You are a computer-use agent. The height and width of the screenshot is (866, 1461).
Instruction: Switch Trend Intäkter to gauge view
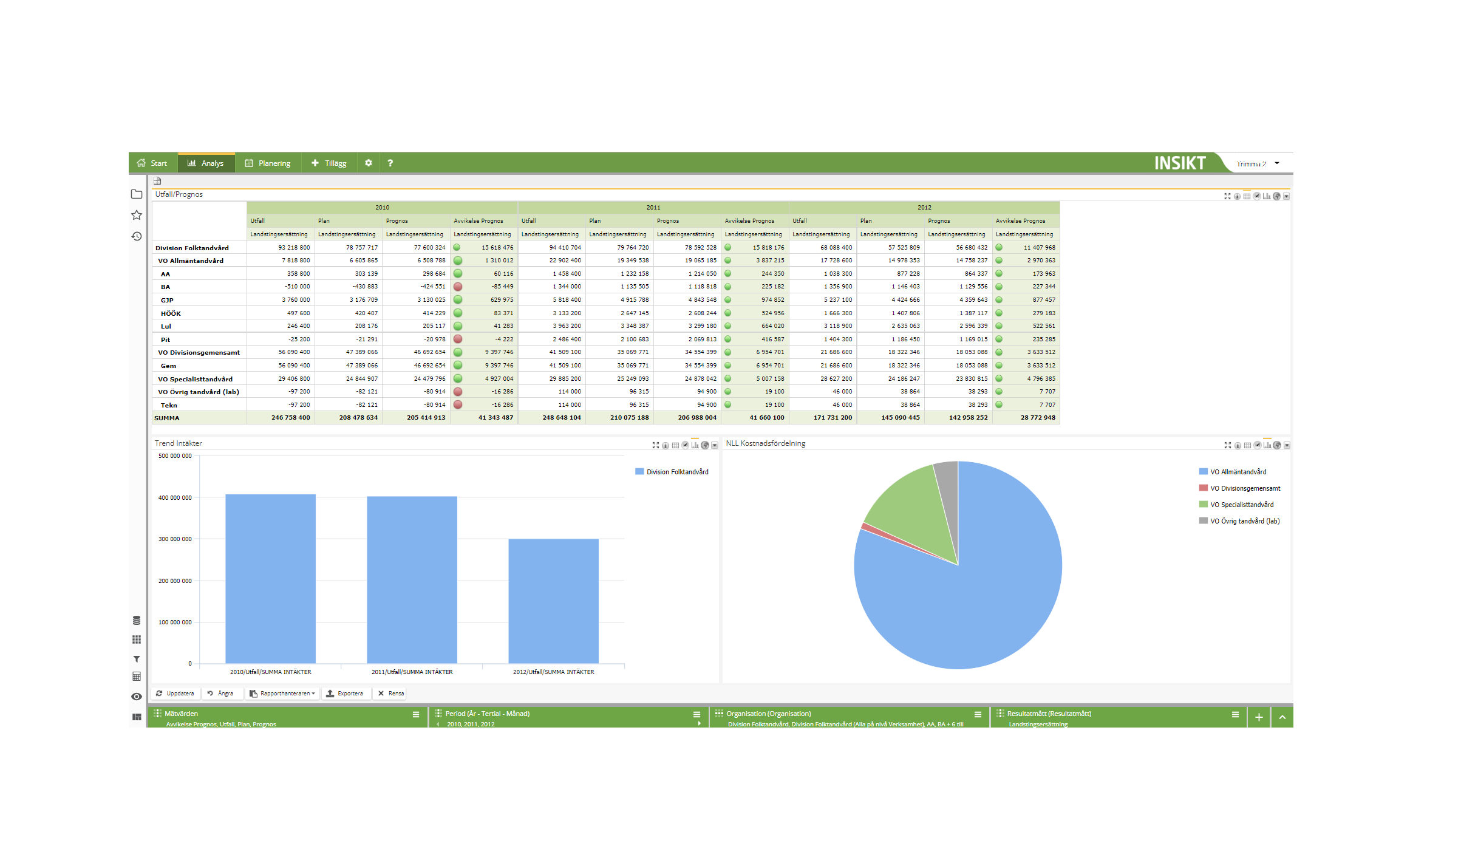[686, 445]
